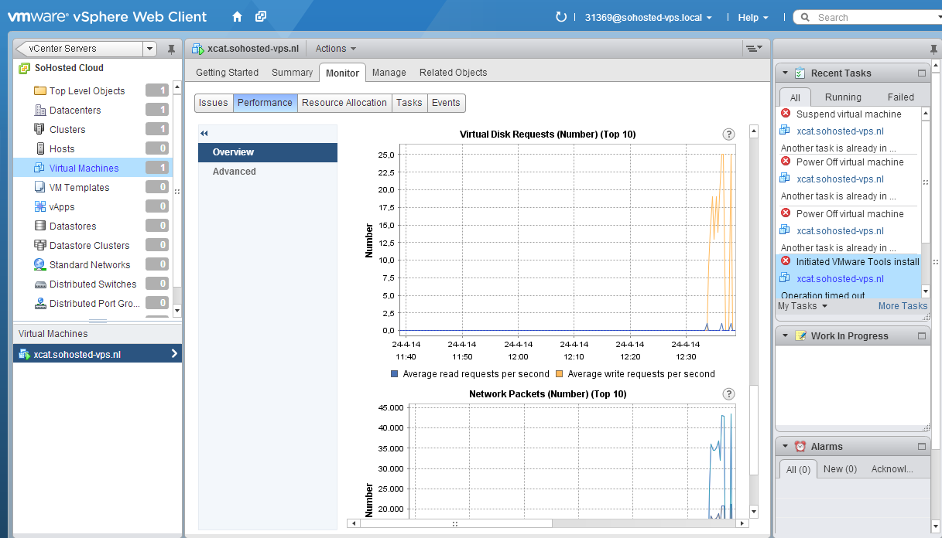Select Advanced performance view
The height and width of the screenshot is (538, 942).
tap(234, 172)
